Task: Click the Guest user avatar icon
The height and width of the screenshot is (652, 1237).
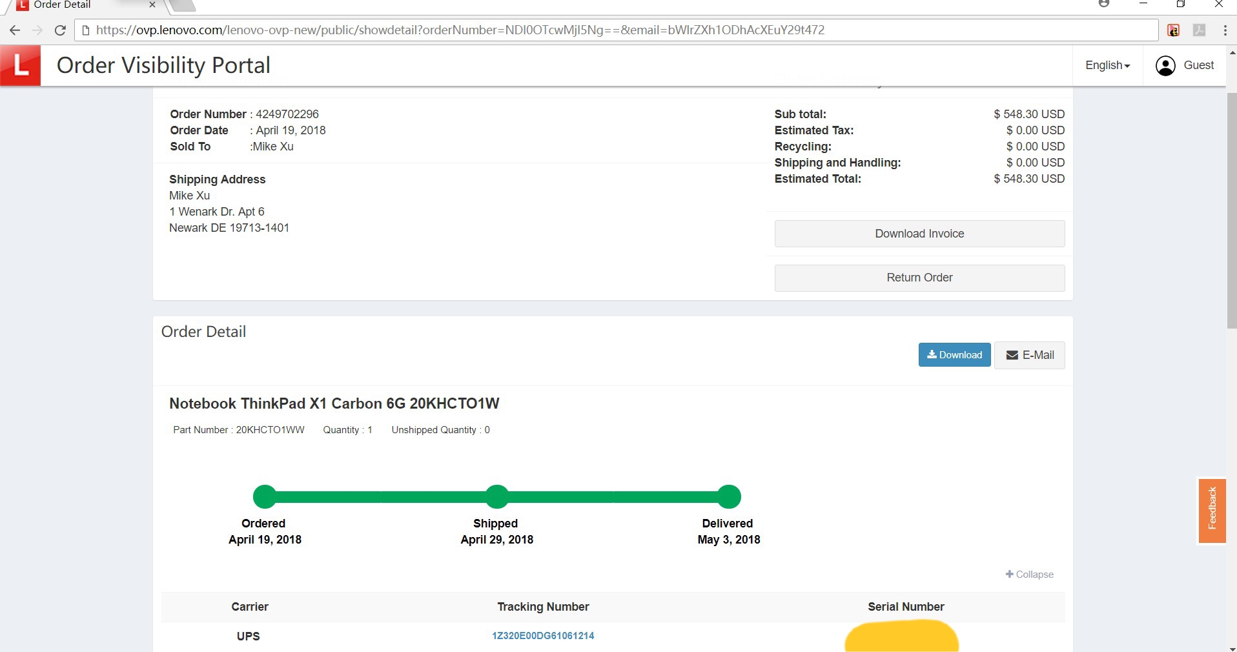Action: (1165, 66)
